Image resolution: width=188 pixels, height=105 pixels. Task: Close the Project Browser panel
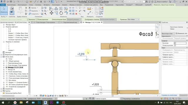pyautogui.click(x=29, y=22)
